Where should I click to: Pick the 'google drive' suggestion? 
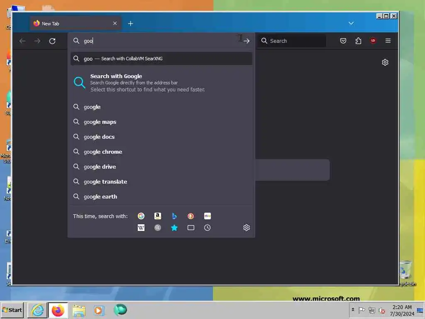pyautogui.click(x=161, y=167)
